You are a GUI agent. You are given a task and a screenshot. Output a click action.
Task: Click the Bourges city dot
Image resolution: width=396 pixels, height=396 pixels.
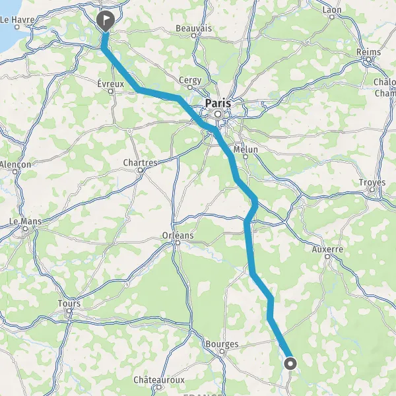tap(222, 351)
